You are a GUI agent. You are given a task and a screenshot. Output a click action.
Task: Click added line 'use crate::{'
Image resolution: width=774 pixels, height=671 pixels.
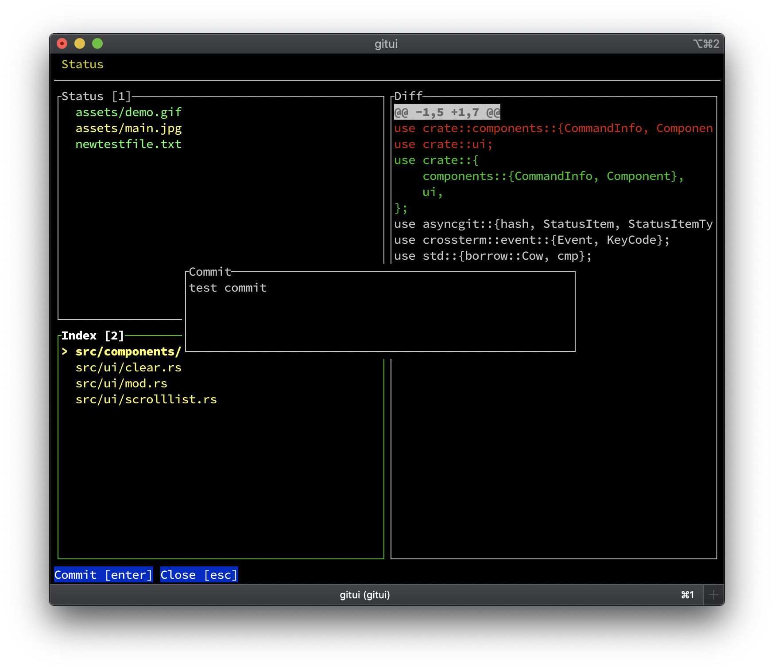click(437, 160)
